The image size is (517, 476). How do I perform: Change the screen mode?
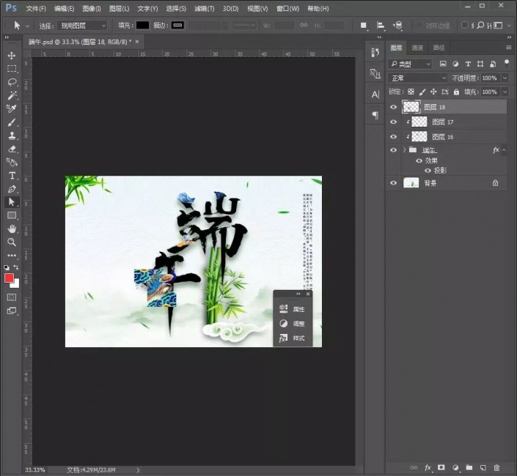pyautogui.click(x=12, y=310)
